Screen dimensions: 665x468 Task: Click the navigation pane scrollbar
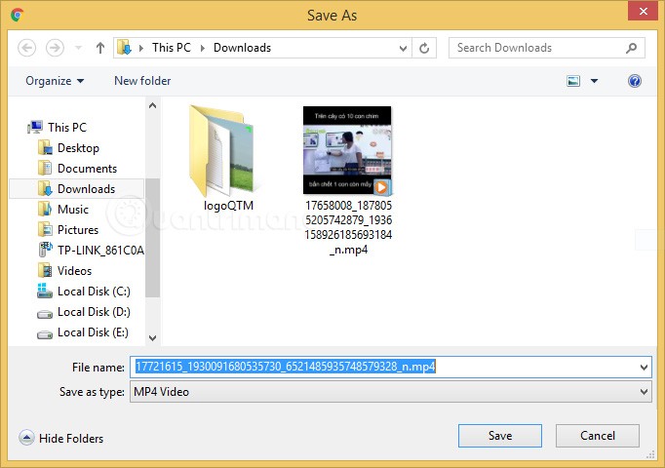coord(152,224)
